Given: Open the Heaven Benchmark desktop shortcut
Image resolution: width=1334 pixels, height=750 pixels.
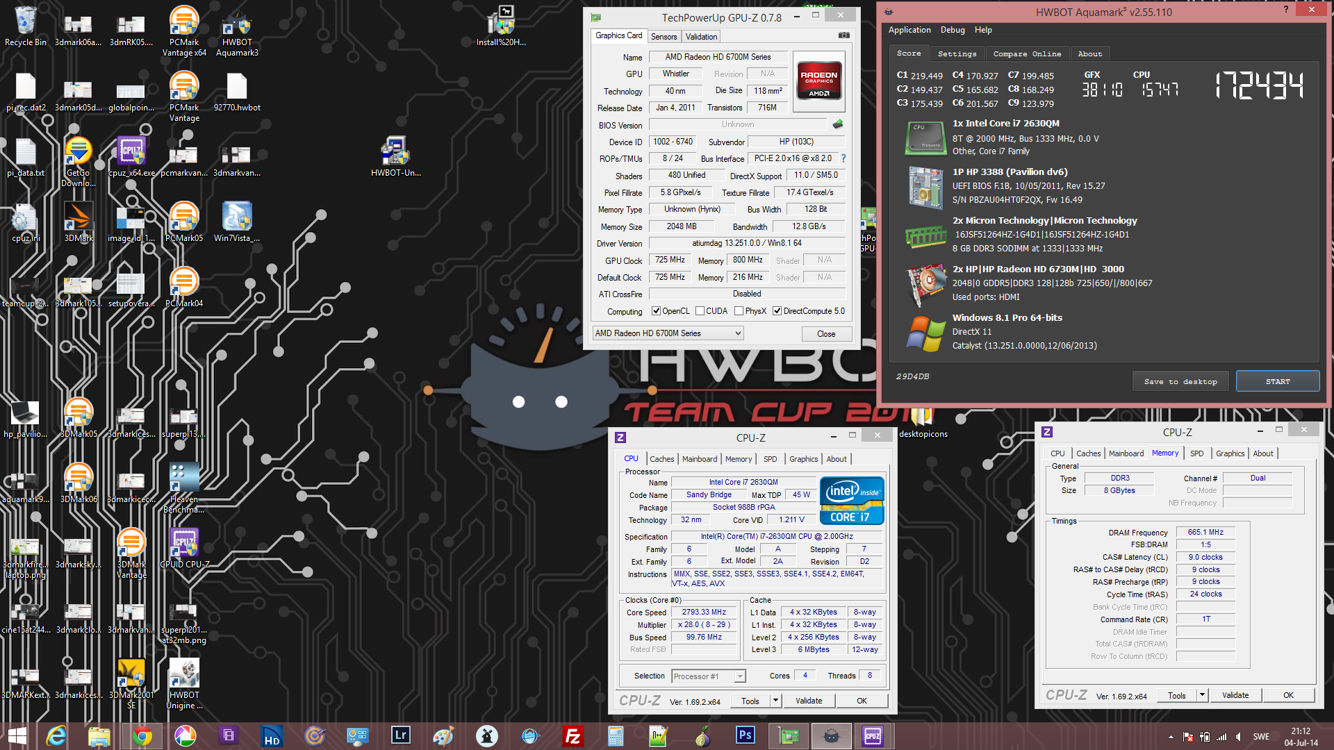Looking at the screenshot, I should 184,489.
